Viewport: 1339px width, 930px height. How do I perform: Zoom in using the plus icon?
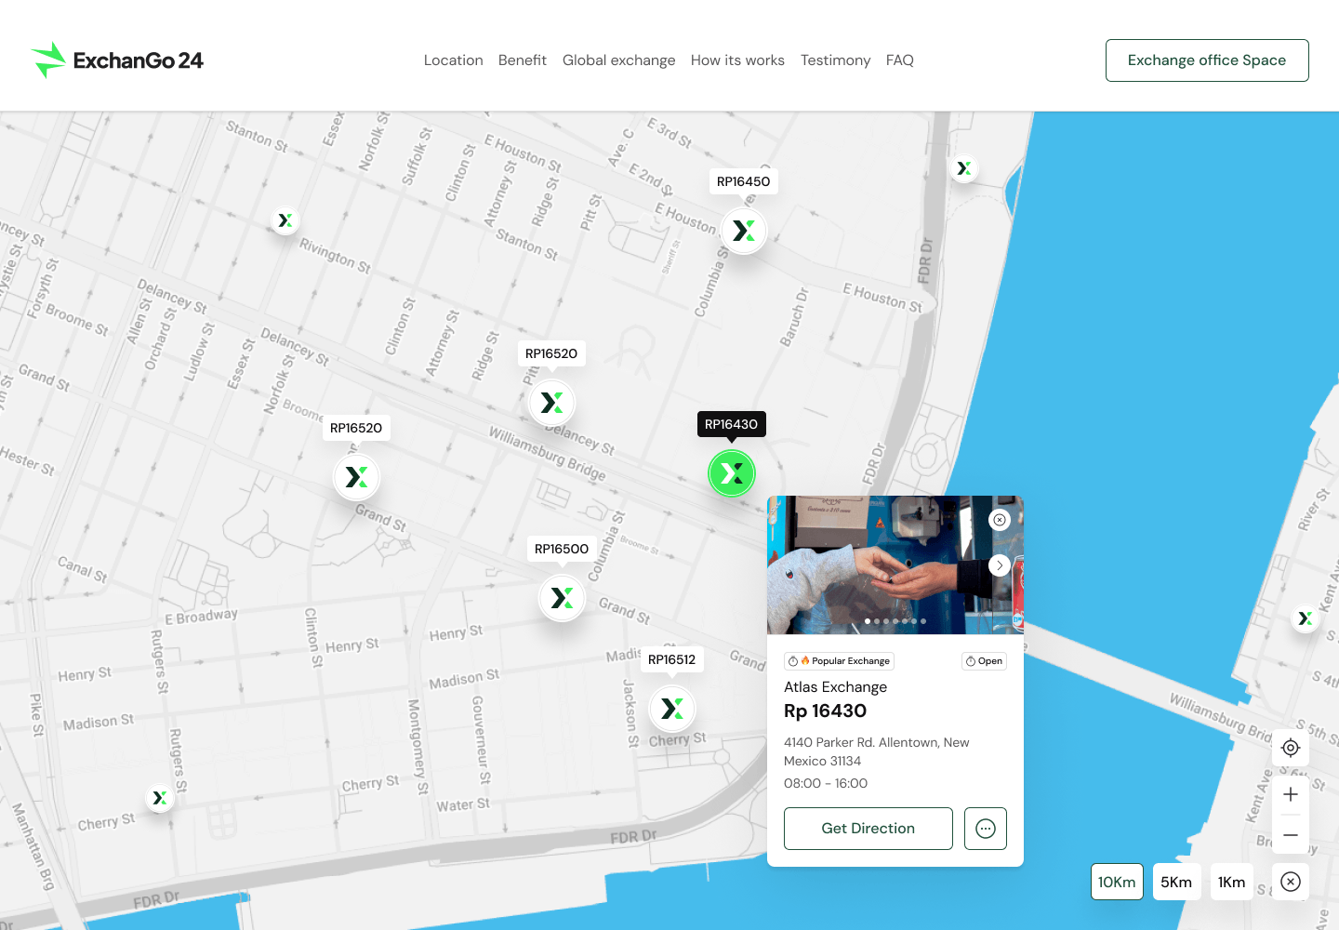pyautogui.click(x=1290, y=793)
